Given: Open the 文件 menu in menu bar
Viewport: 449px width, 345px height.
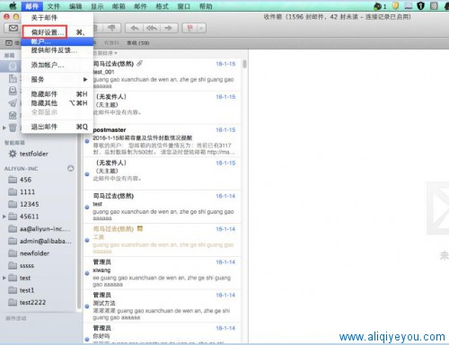Looking at the screenshot, I should point(54,6).
